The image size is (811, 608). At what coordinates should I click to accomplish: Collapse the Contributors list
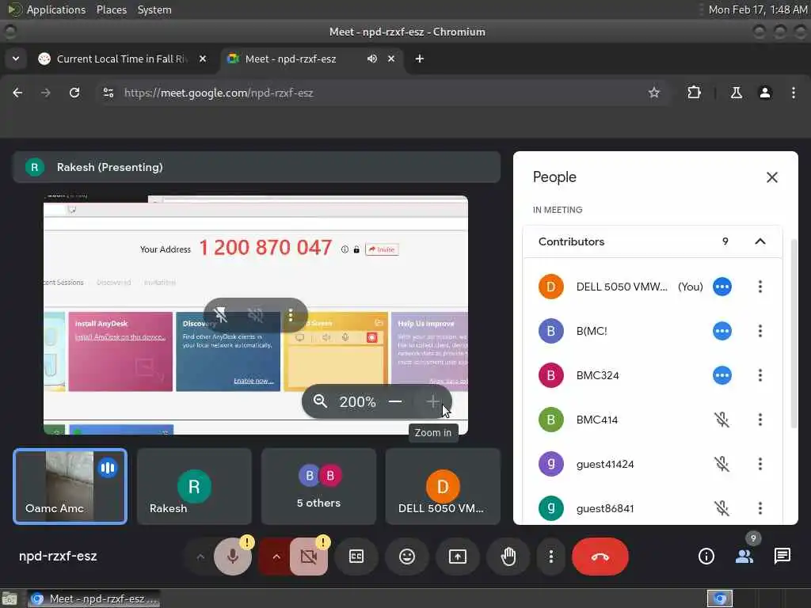pyautogui.click(x=760, y=241)
